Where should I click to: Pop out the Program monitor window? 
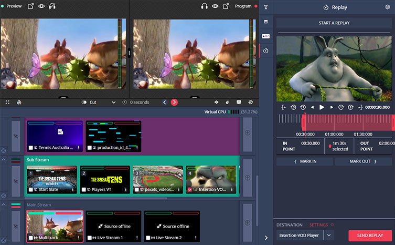click(x=226, y=6)
